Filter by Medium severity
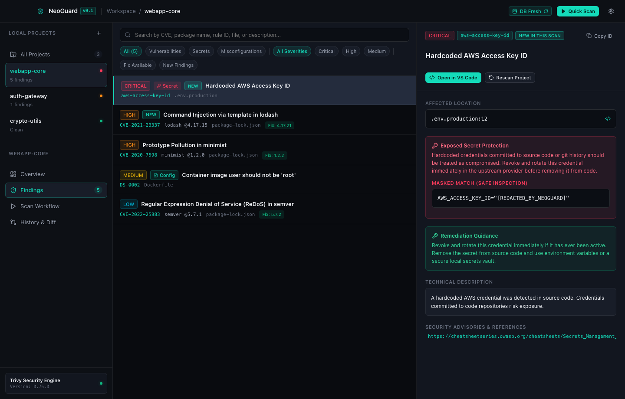 (x=377, y=51)
